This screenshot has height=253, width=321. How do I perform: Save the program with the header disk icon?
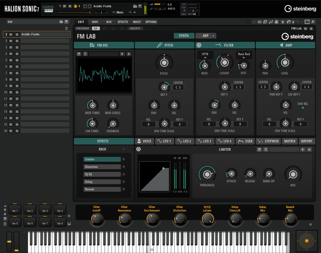pyautogui.click(x=140, y=6)
